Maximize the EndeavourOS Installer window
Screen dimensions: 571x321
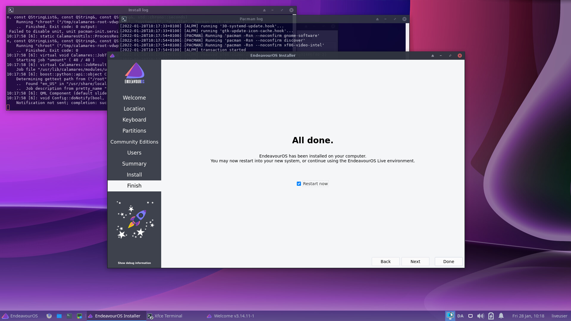[450, 56]
